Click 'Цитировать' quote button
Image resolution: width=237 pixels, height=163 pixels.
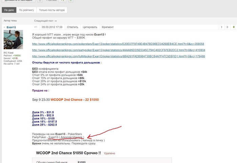(90, 27)
